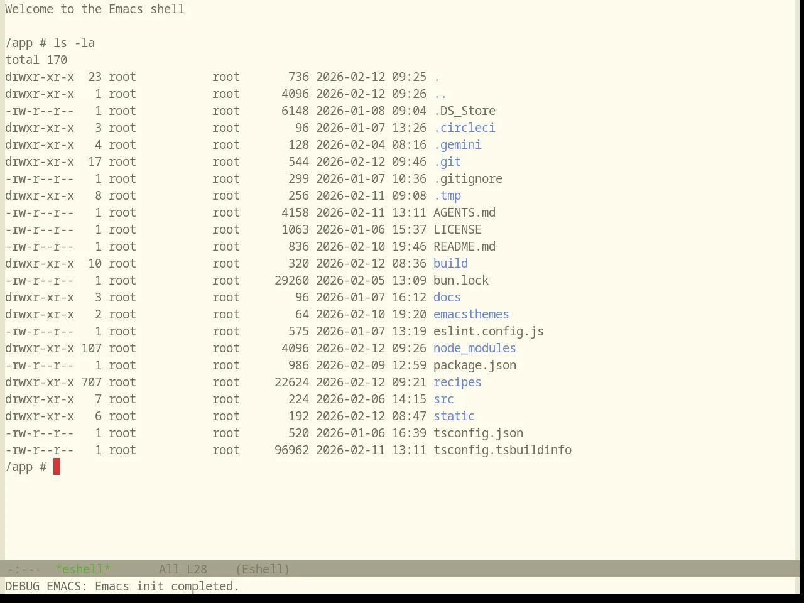
Task: Open the docs directory entry
Action: pos(447,297)
